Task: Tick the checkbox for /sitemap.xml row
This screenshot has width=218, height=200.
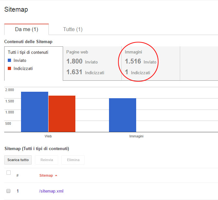Action: (x=8, y=191)
